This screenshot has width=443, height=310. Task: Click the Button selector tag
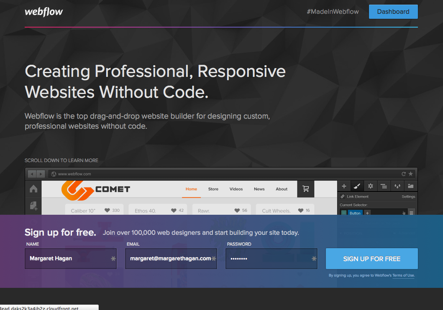point(355,213)
